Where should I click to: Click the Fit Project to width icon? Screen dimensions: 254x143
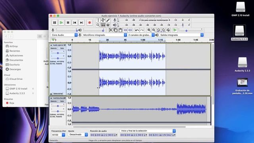[164, 30]
